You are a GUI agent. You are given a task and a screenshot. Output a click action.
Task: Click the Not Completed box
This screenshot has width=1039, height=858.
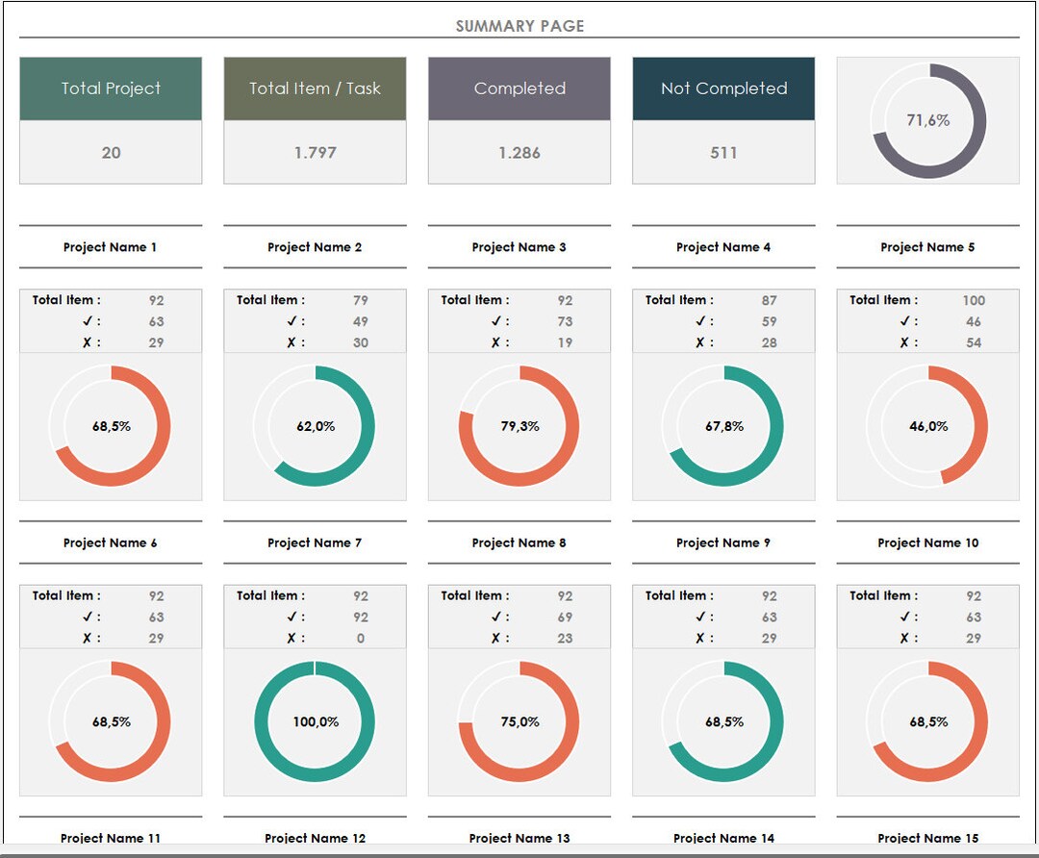coord(723,88)
